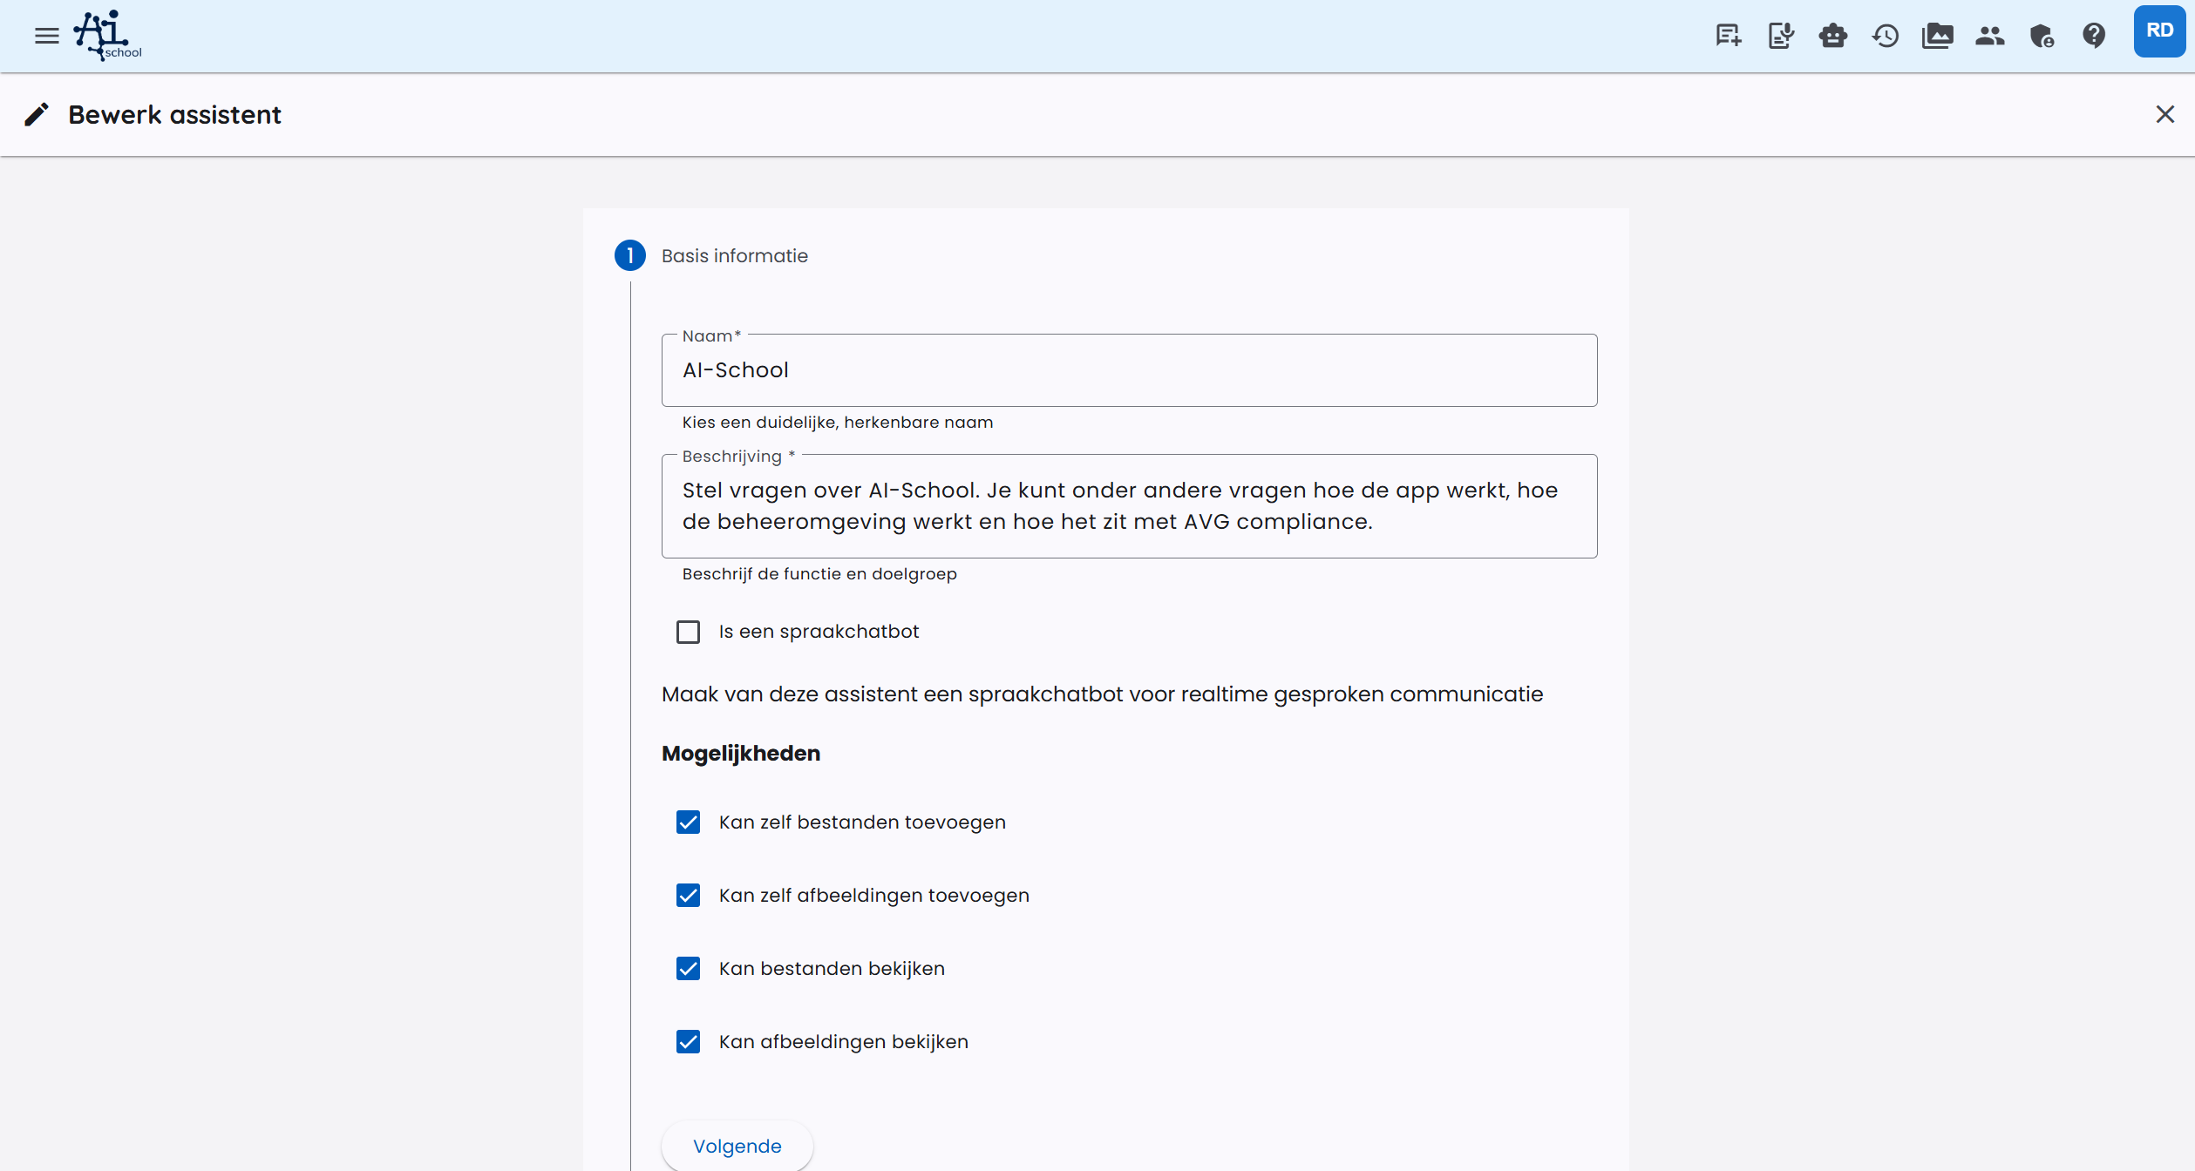Open the image gallery icon
The image size is (2195, 1171).
pos(1937,35)
